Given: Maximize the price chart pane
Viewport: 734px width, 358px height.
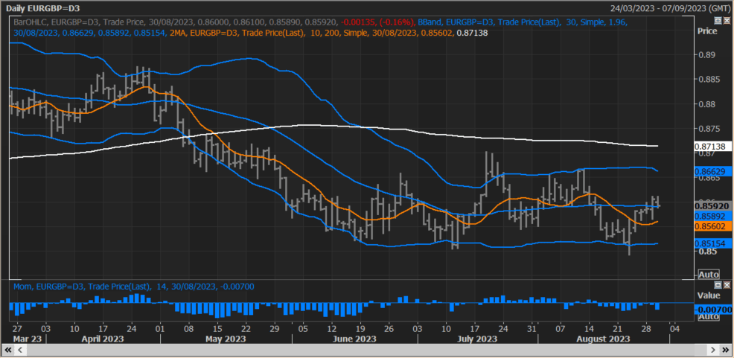Looking at the screenshot, I should (717, 21).
